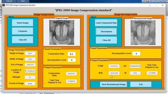Click the Exit button
Viewport: 168px width, 94px height.
tap(141, 84)
